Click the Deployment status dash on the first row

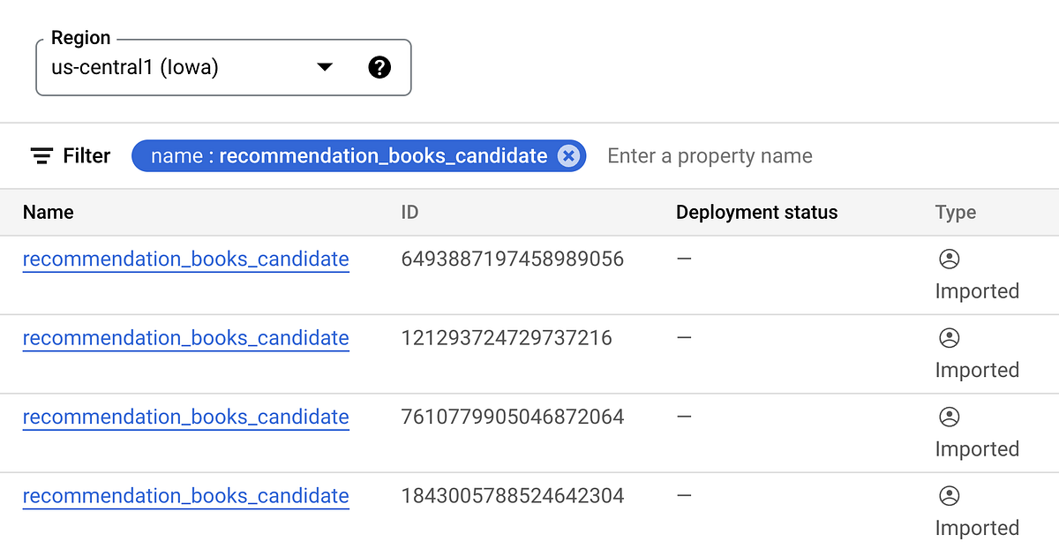pos(684,259)
